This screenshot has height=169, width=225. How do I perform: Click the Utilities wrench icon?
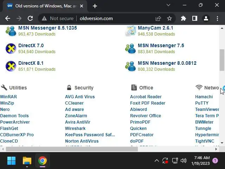pos(4,87)
